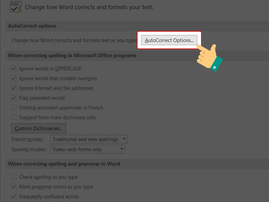
Task: Disable "Flag repeated words"
Action: coord(14,98)
